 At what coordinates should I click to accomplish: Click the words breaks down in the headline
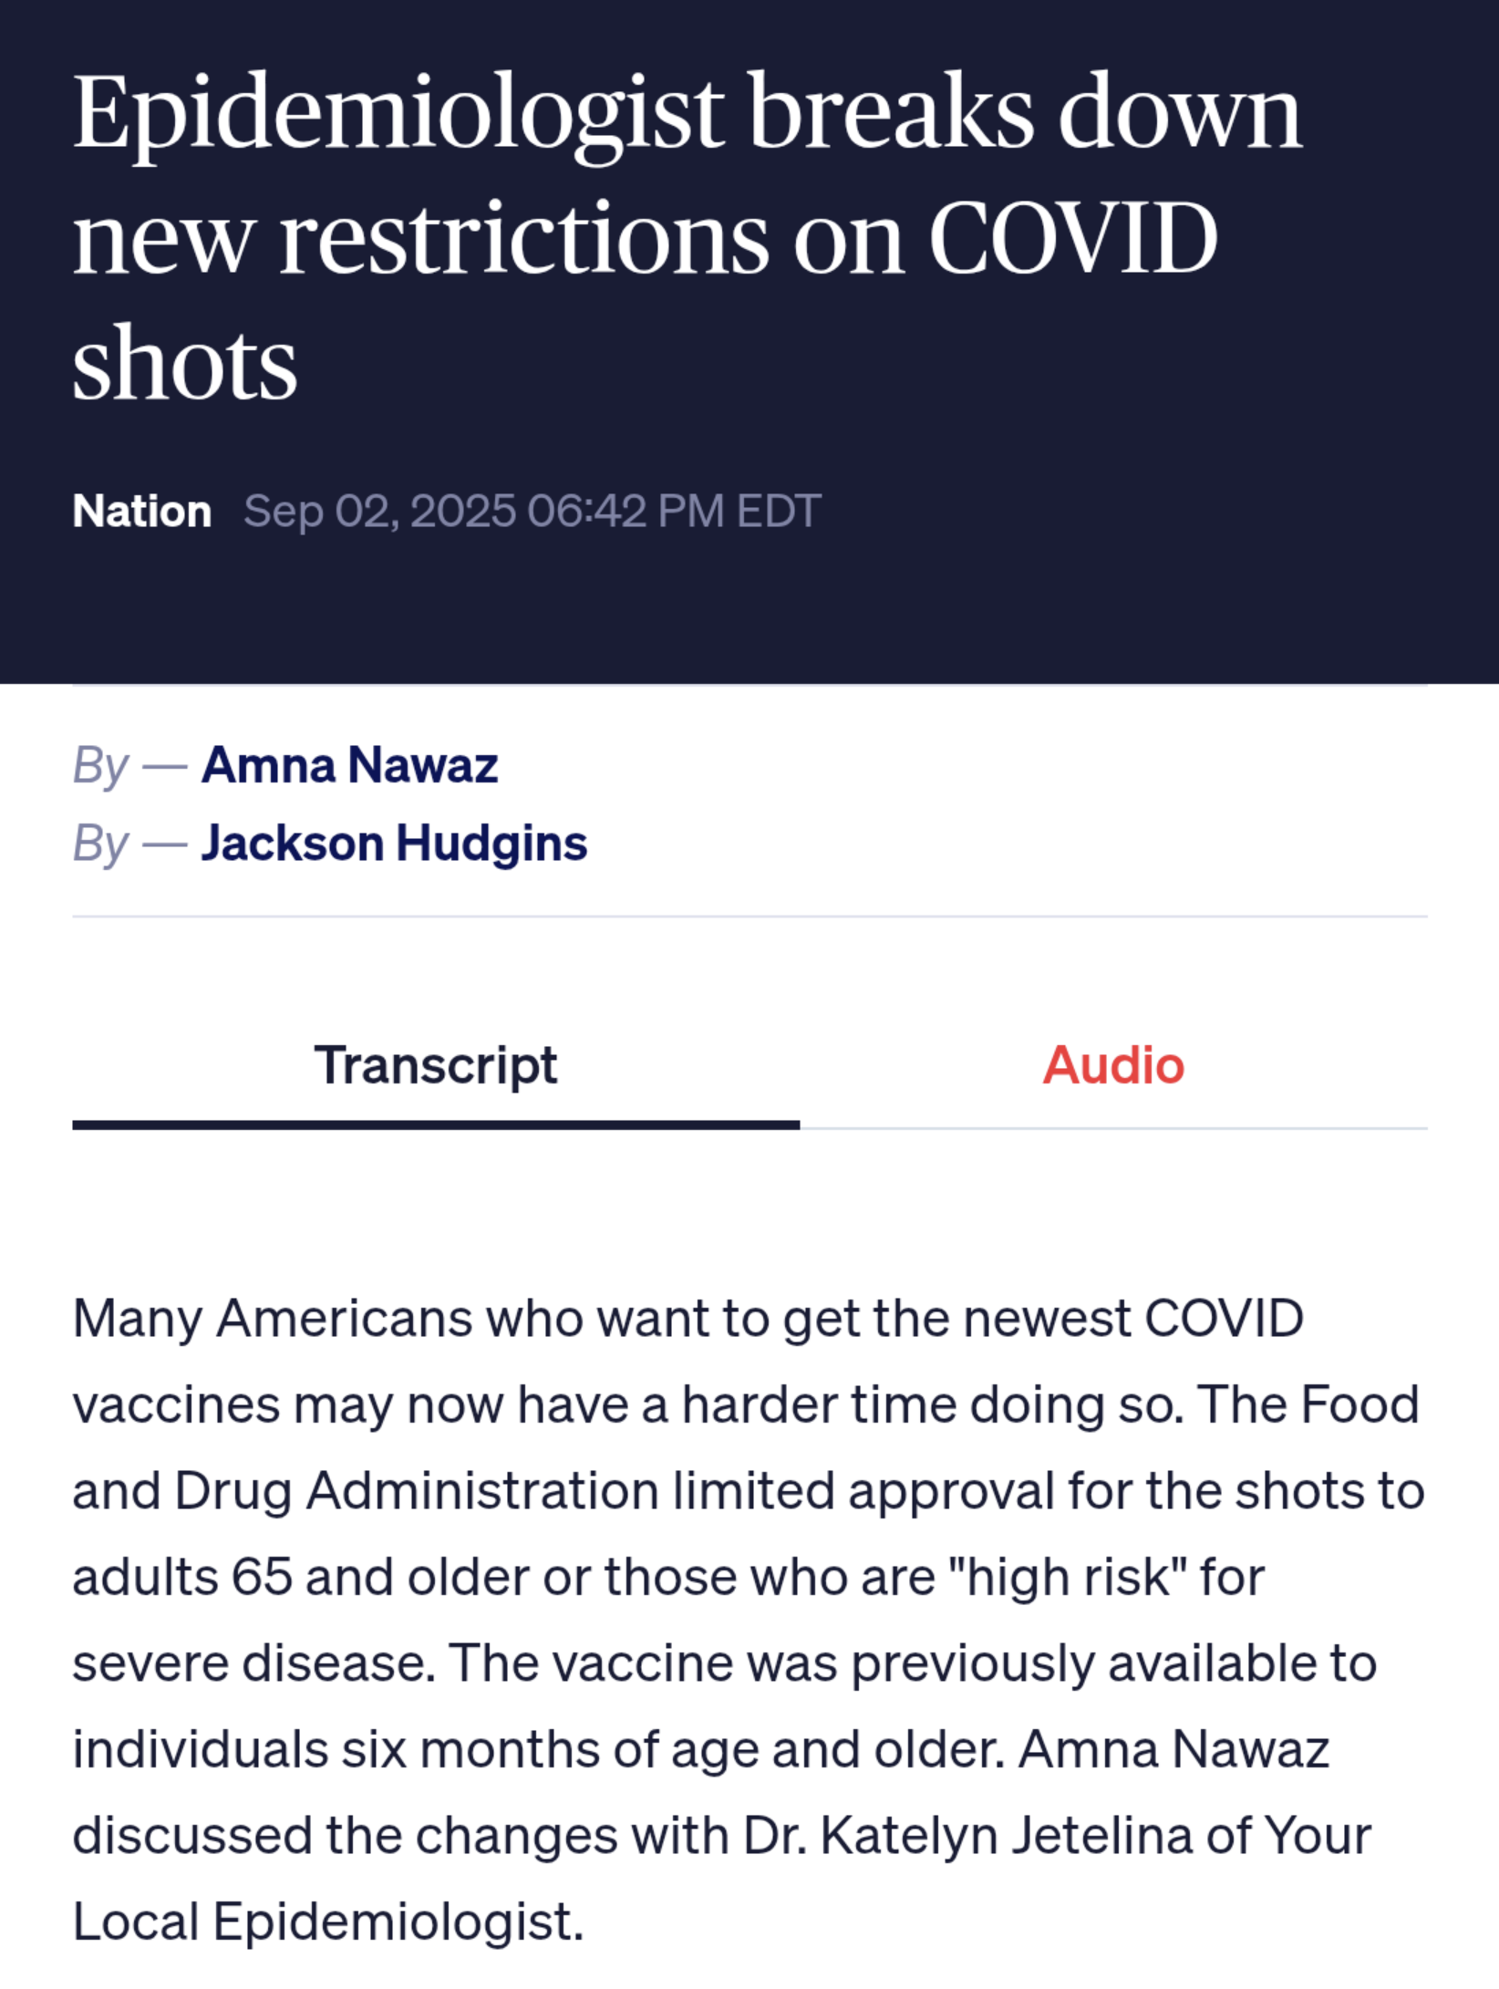(1025, 112)
